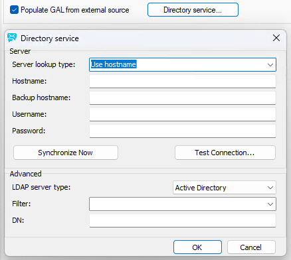Click the Password input field
Screen dimensions: 291x260
coord(183,131)
